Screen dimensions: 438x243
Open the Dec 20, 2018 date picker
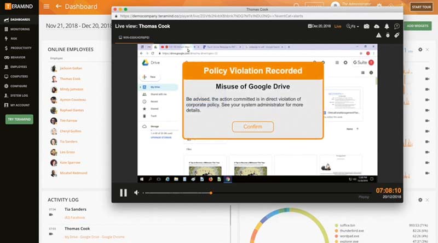point(319,26)
